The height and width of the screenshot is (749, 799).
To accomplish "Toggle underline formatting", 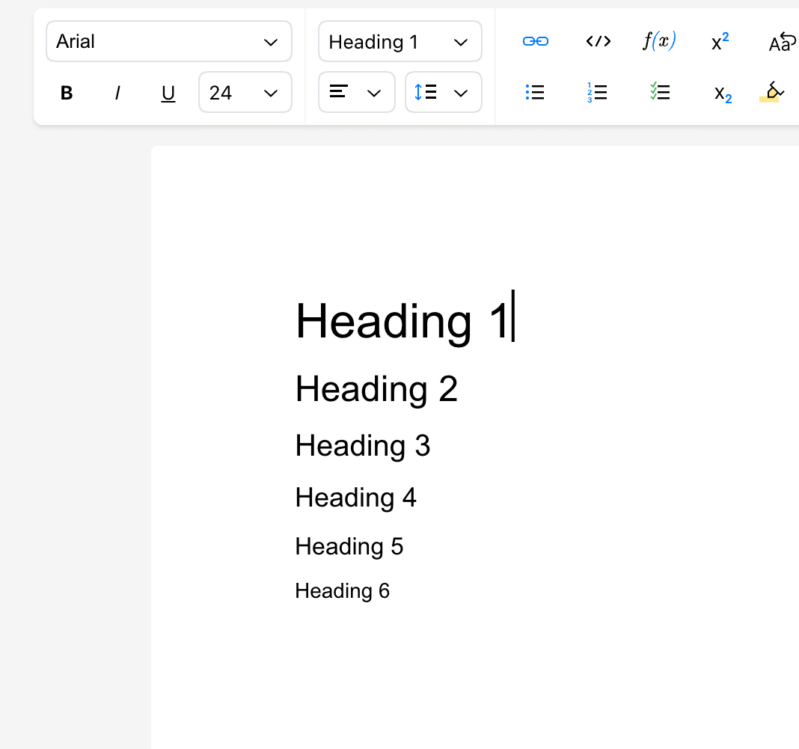I will click(168, 94).
